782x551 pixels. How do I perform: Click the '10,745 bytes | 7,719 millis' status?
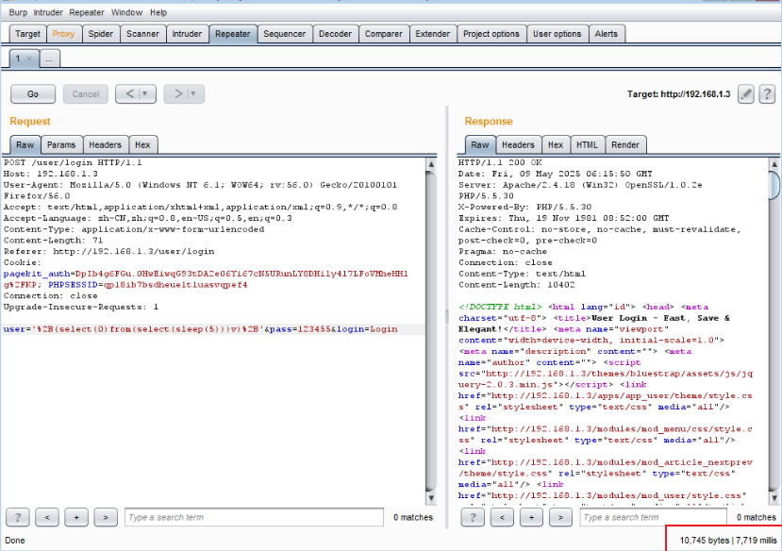[728, 540]
